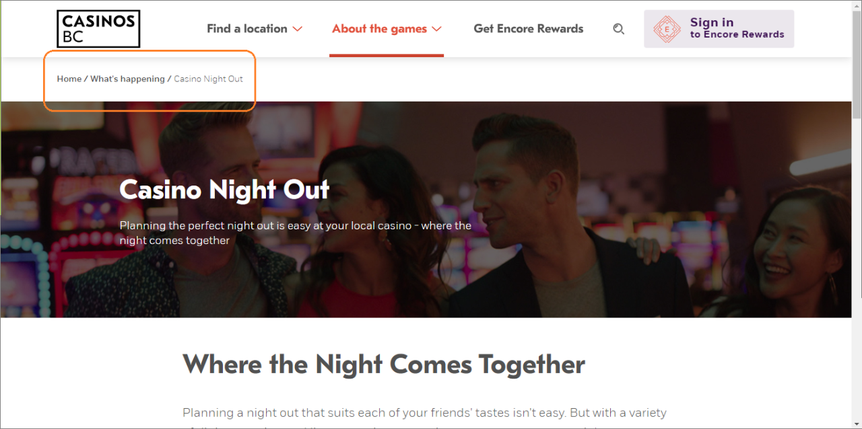Expand the About the games chevron

point(436,29)
